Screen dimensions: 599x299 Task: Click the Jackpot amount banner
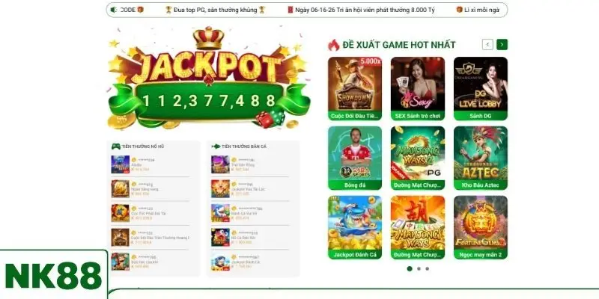(x=209, y=101)
